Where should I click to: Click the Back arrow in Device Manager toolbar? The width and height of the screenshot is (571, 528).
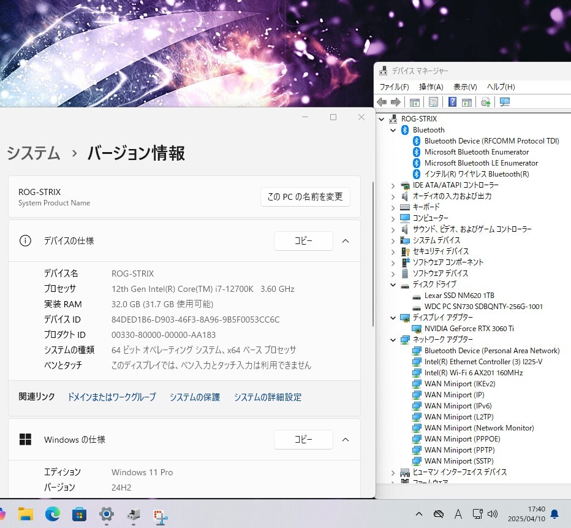coord(382,102)
